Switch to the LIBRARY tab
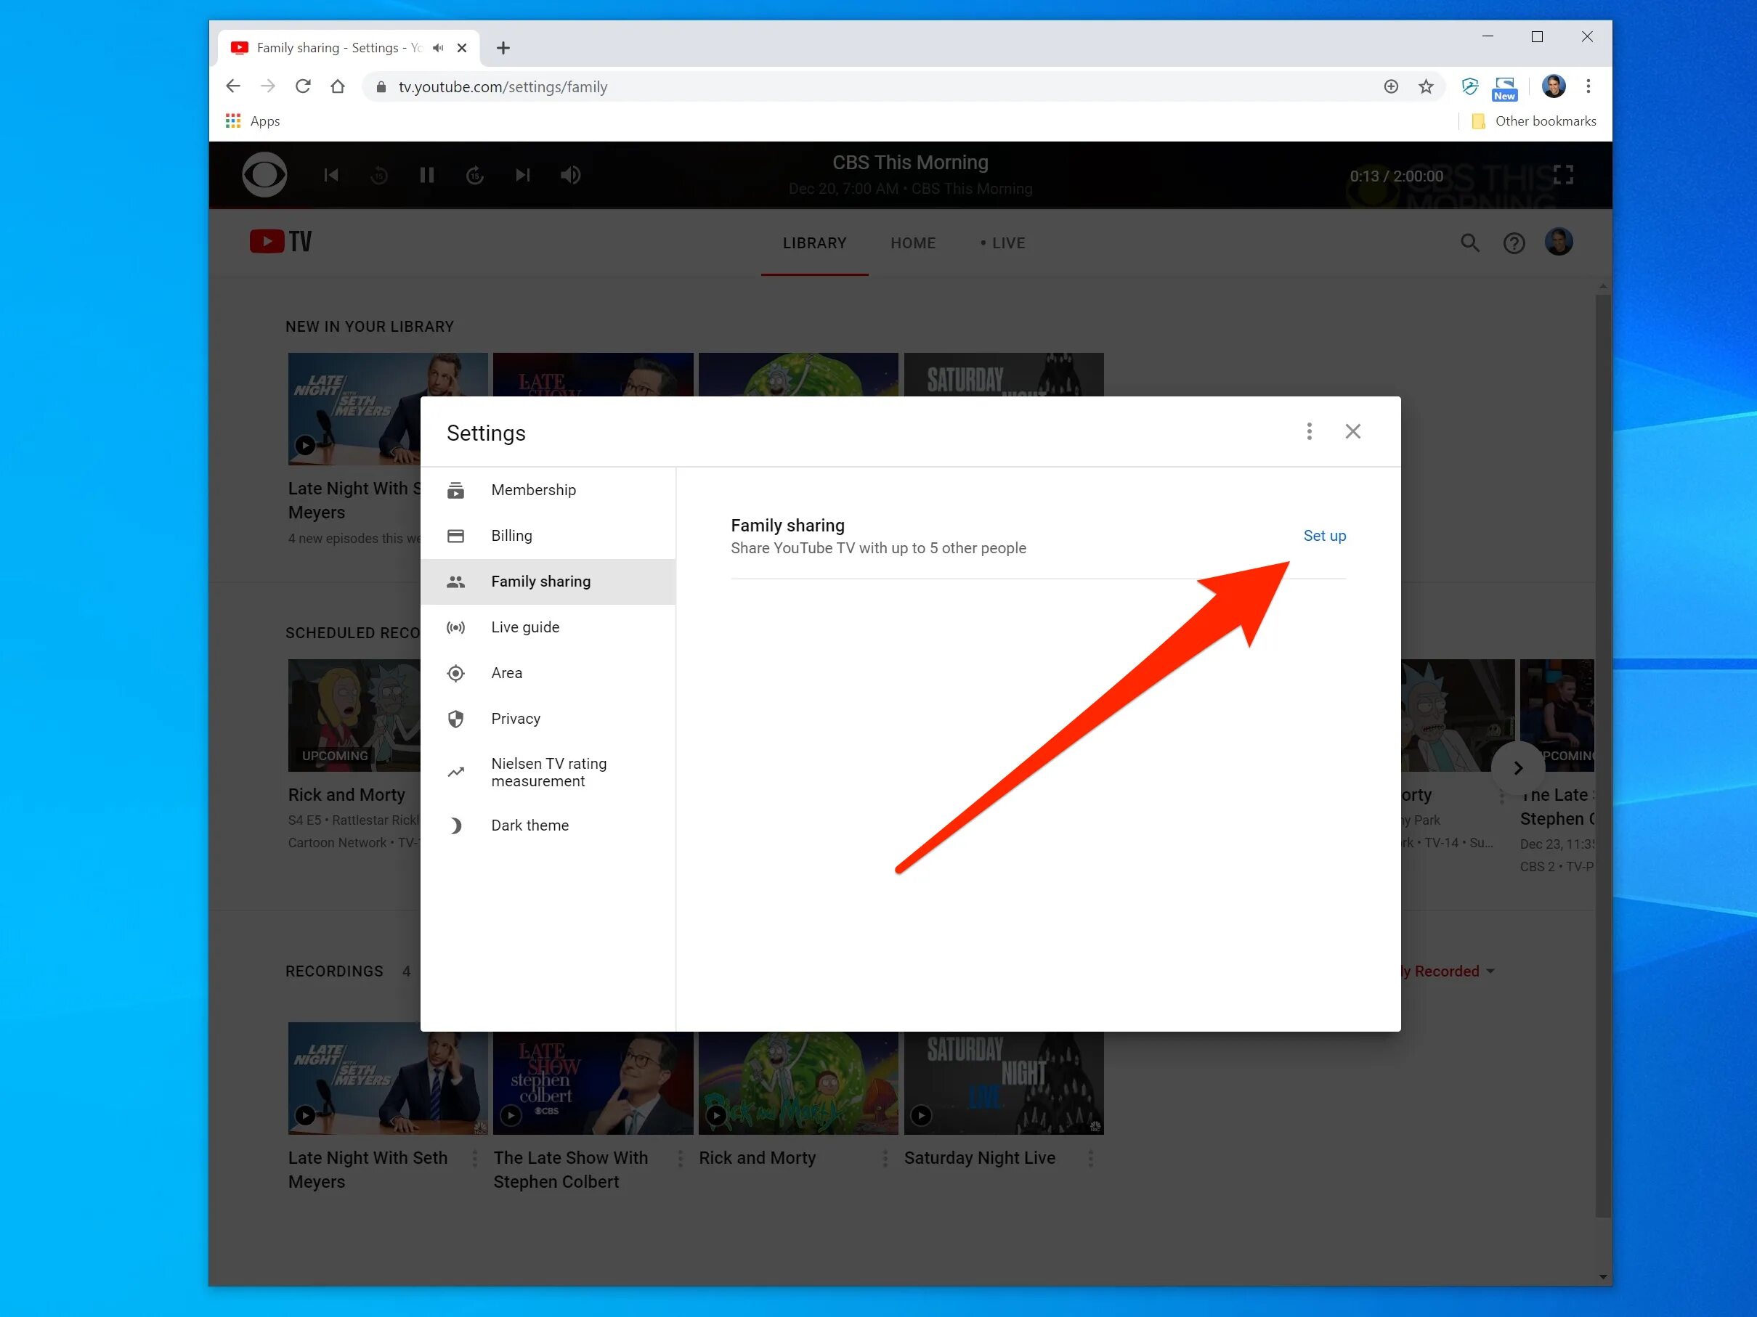The width and height of the screenshot is (1757, 1317). 814,243
